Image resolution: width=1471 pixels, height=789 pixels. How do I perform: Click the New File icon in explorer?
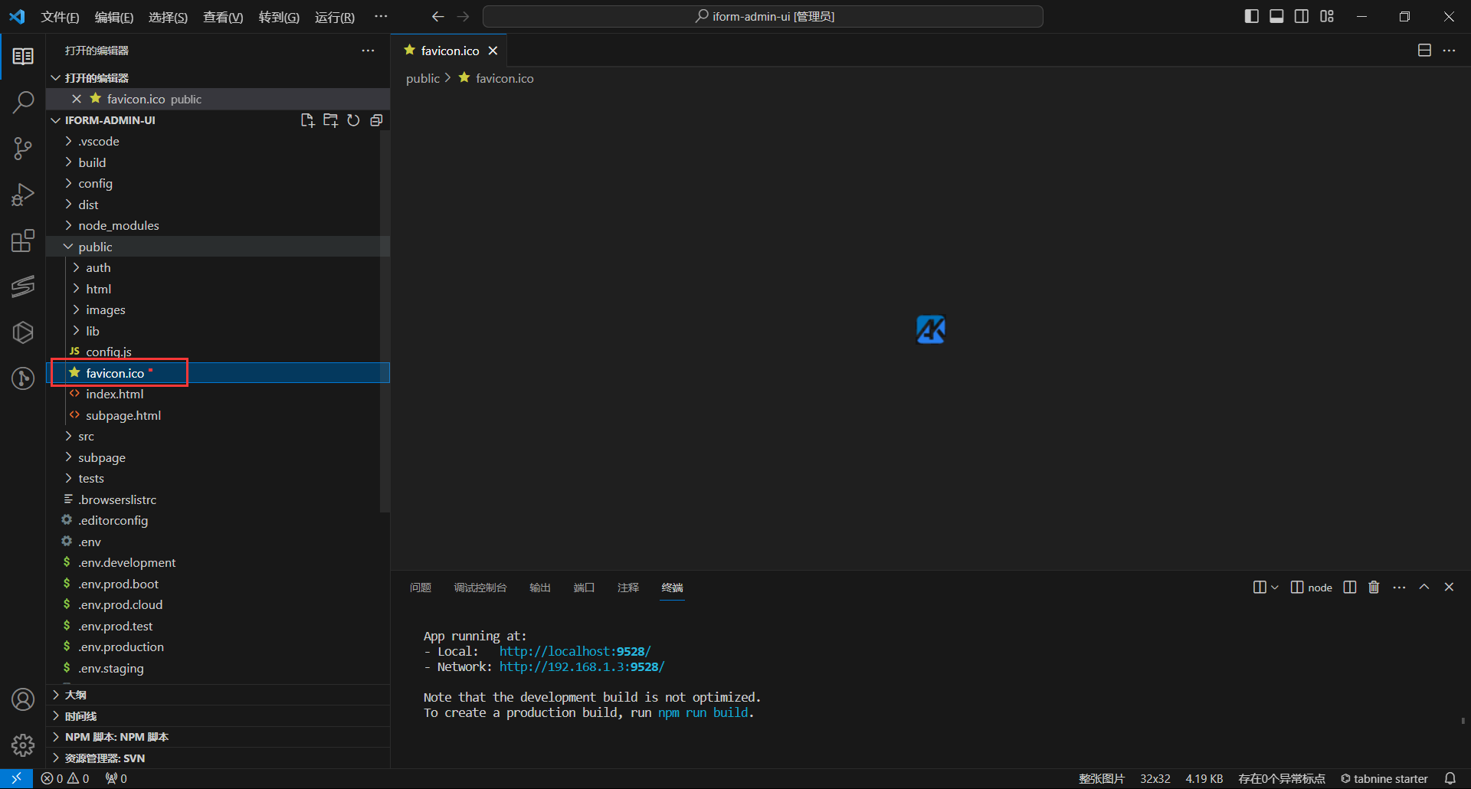(x=307, y=120)
